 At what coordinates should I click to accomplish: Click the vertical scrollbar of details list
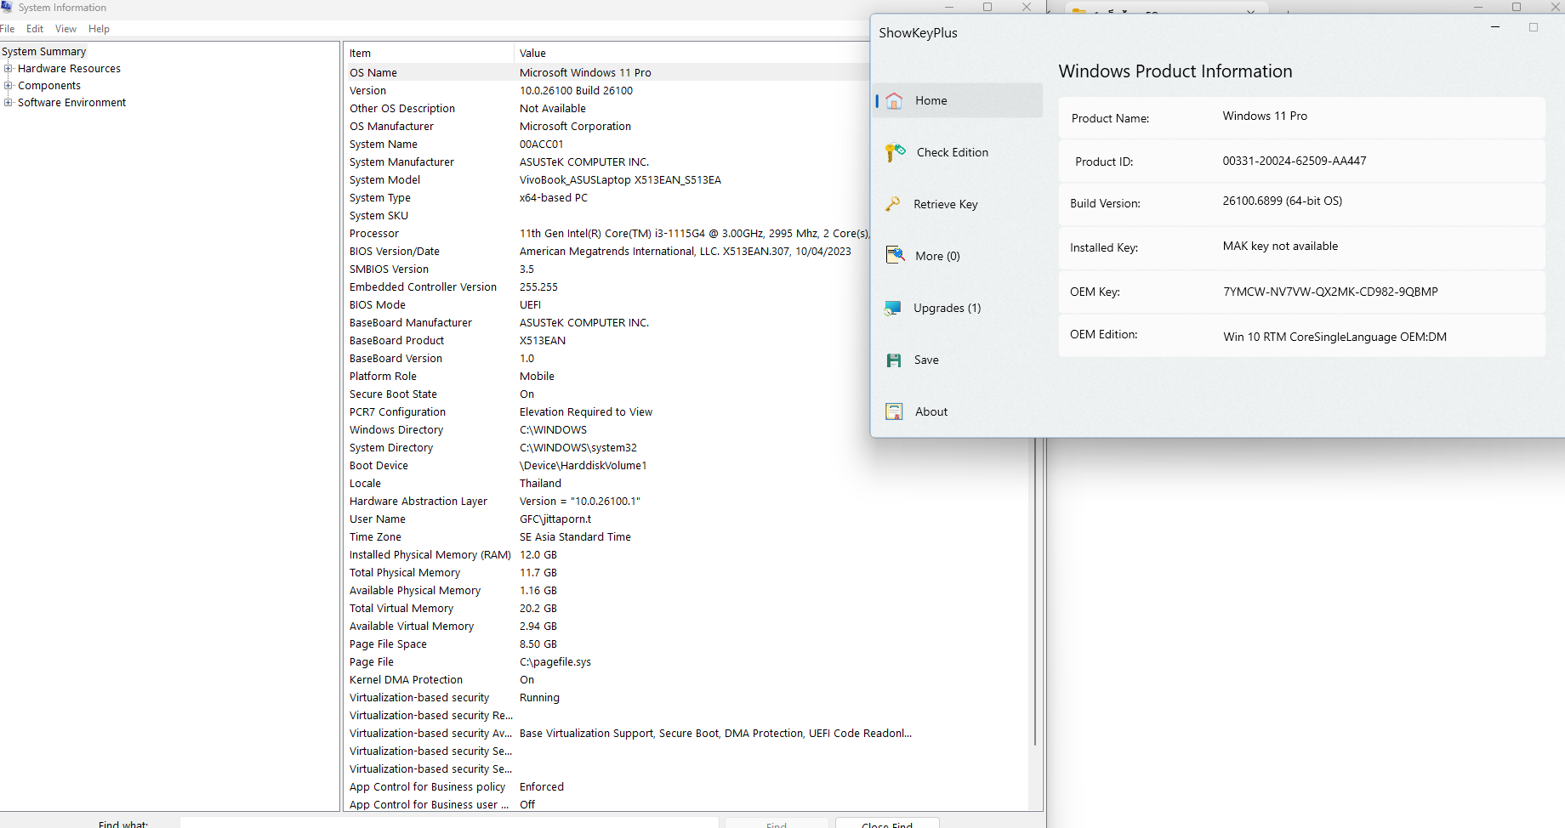[1035, 595]
